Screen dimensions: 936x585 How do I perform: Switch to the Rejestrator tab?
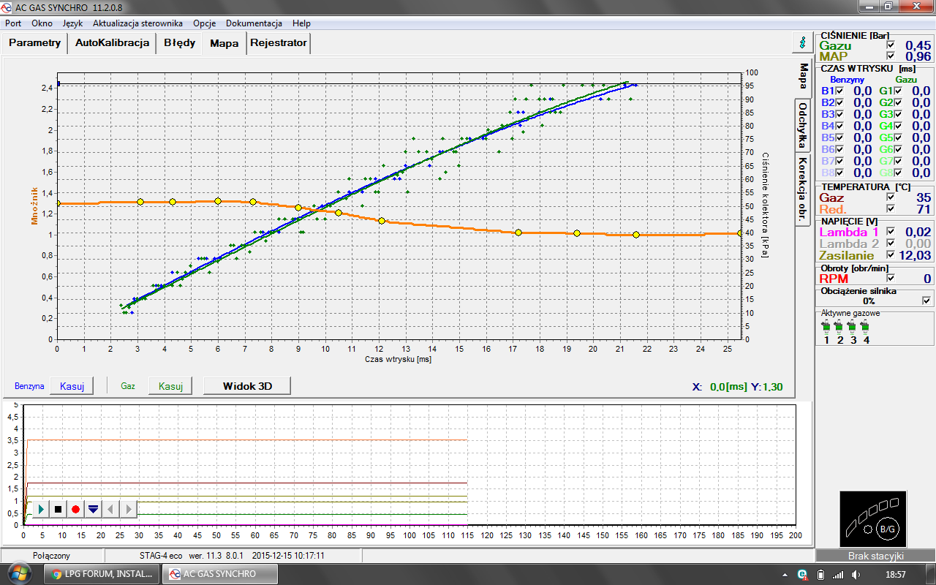coord(279,42)
